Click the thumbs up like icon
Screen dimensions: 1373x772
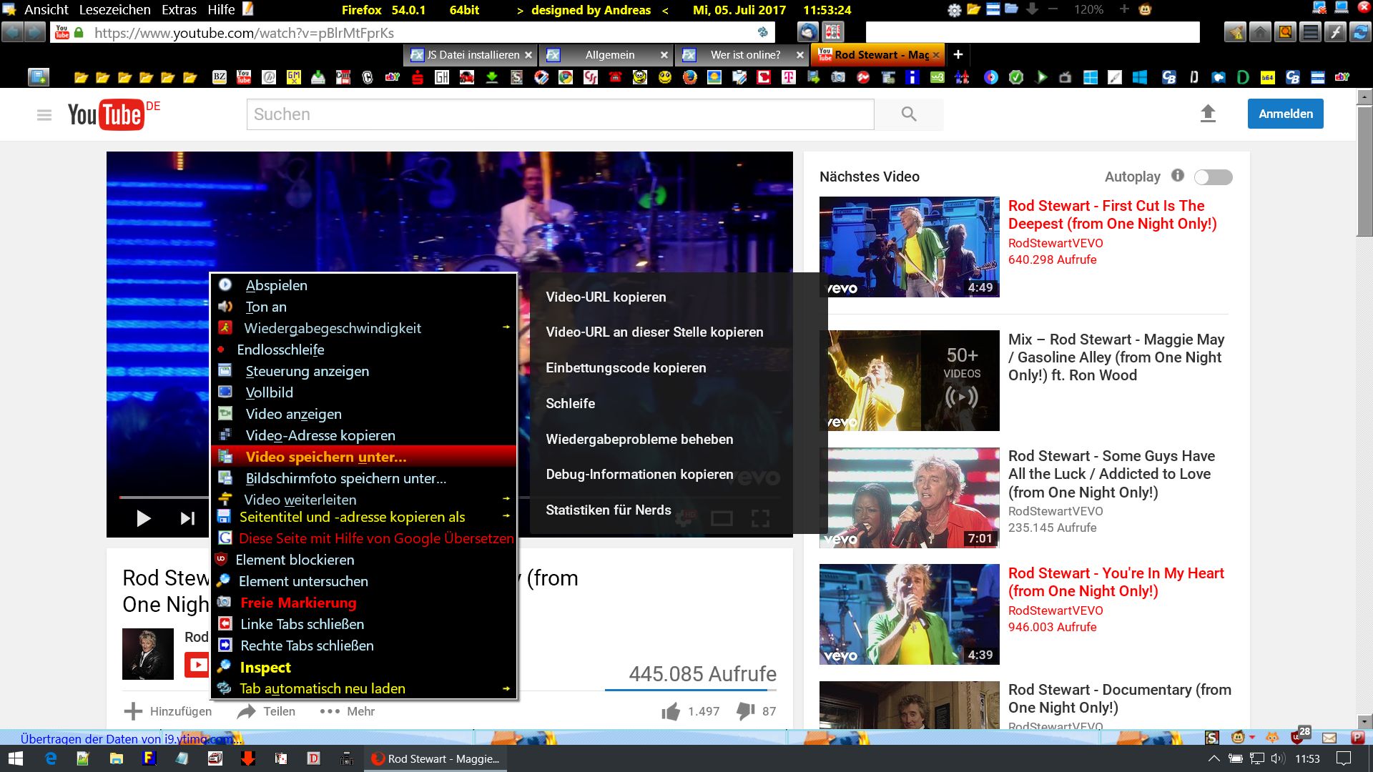(x=671, y=711)
